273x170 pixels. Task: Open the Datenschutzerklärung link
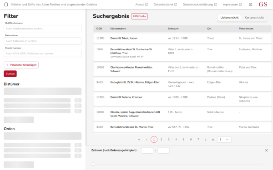coord(200,5)
